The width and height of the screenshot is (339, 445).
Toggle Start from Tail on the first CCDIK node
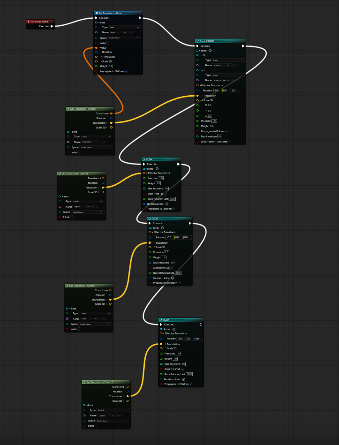[166, 194]
